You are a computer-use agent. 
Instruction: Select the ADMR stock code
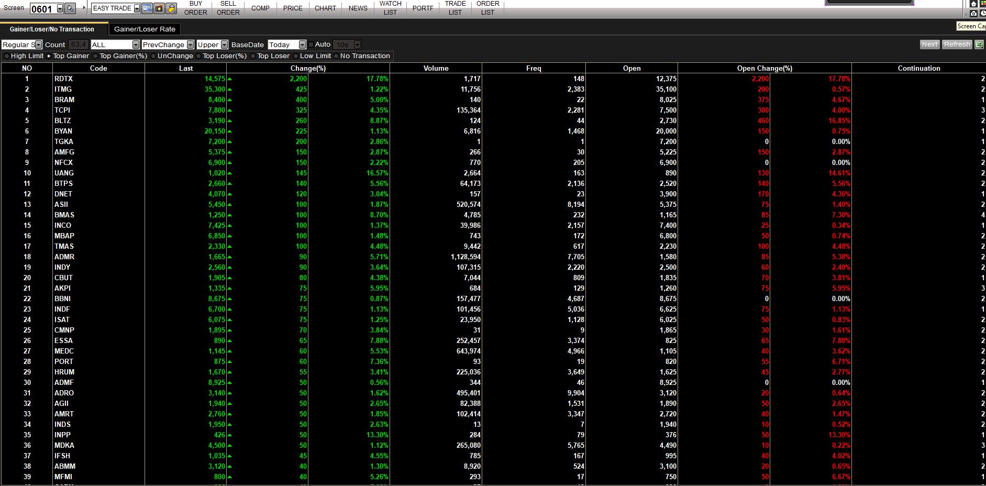pos(64,257)
